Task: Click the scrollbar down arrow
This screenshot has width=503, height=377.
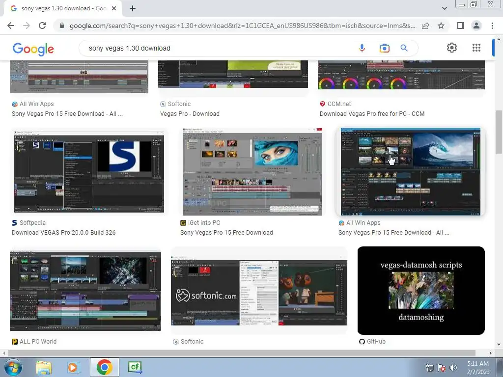Action: (x=499, y=345)
